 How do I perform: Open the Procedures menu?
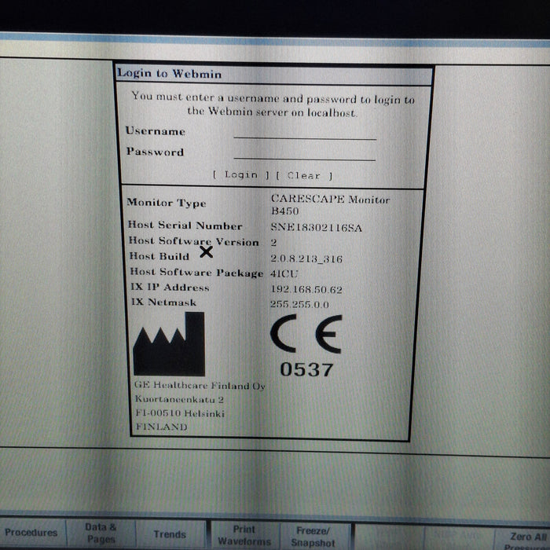[x=31, y=533]
